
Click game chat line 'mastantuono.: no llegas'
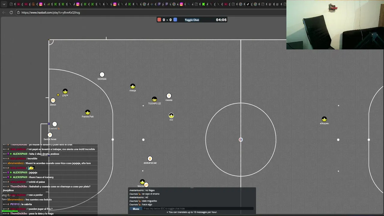point(142,190)
